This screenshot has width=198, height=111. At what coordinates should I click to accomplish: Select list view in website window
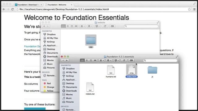tap(67, 26)
